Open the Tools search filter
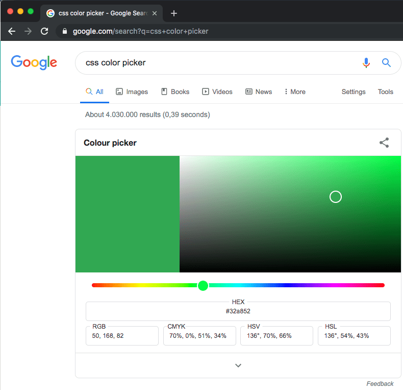The height and width of the screenshot is (390, 403). [385, 92]
